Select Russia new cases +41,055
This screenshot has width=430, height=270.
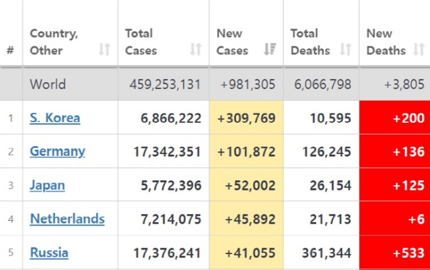click(250, 253)
